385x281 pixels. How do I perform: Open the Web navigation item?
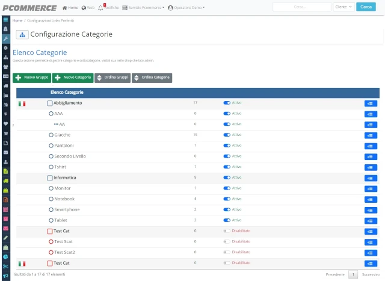coord(88,8)
